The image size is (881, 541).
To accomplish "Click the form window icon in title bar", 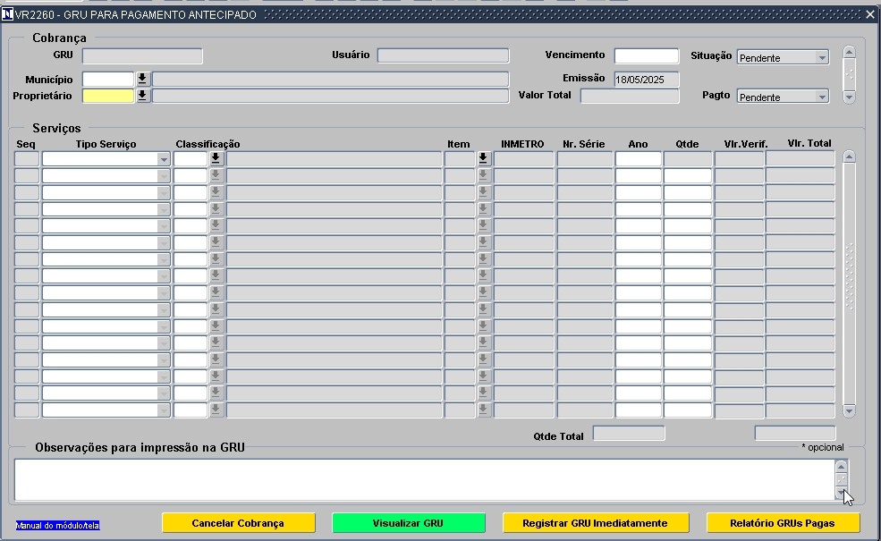I will tap(7, 14).
